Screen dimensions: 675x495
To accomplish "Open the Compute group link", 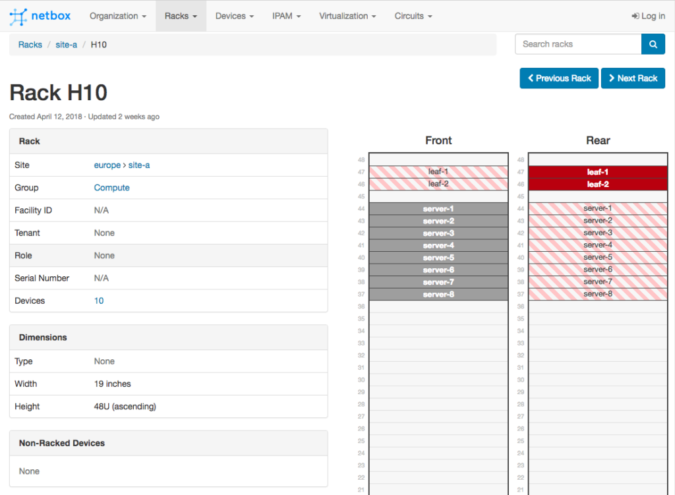I will tap(111, 188).
